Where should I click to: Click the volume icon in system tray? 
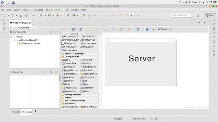(x=196, y=2)
